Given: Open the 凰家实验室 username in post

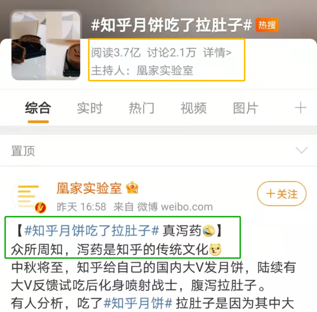Looking at the screenshot, I should pyautogui.click(x=89, y=188).
